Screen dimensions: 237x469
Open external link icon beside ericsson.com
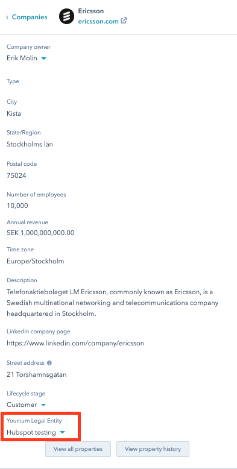coord(124,21)
